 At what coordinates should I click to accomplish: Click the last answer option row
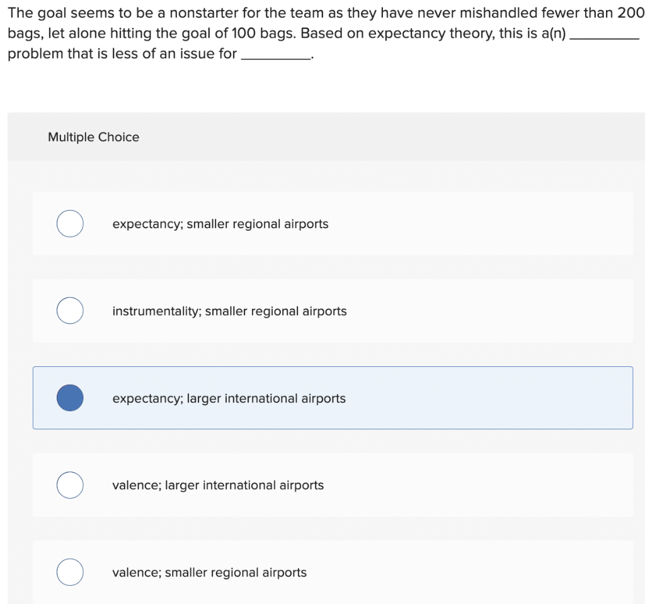(333, 572)
